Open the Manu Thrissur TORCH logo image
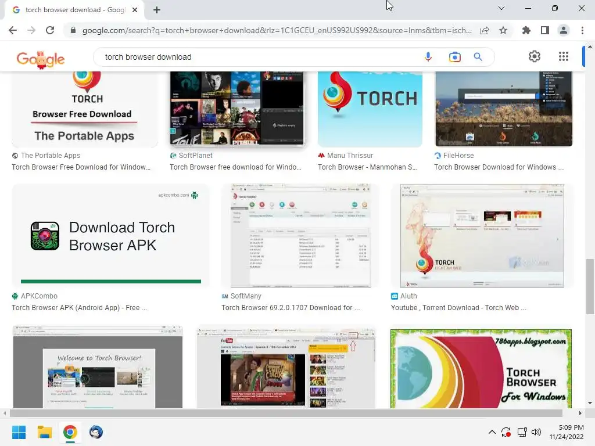This screenshot has height=446, width=595. 370,109
